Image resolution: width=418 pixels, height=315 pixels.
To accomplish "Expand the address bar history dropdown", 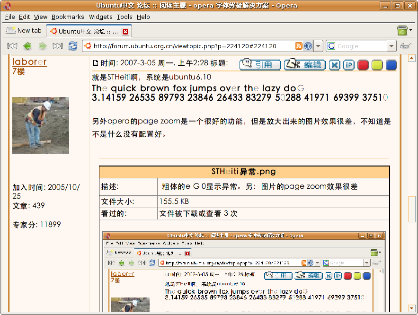I will (318, 46).
